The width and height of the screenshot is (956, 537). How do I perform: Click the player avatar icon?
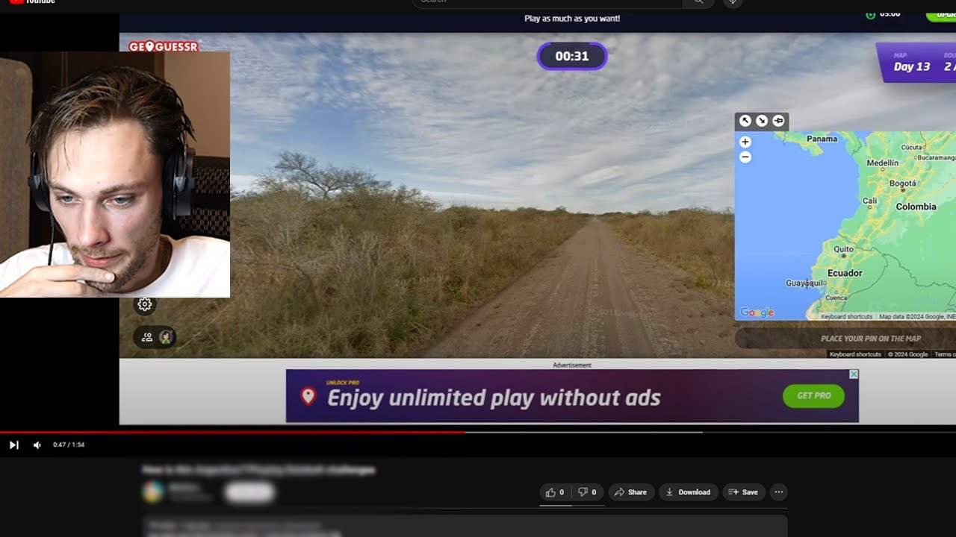point(166,337)
